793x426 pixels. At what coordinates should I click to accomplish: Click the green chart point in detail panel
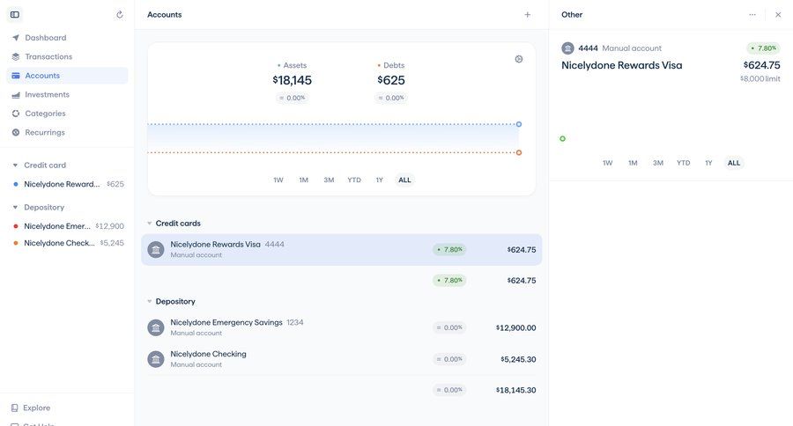click(562, 138)
